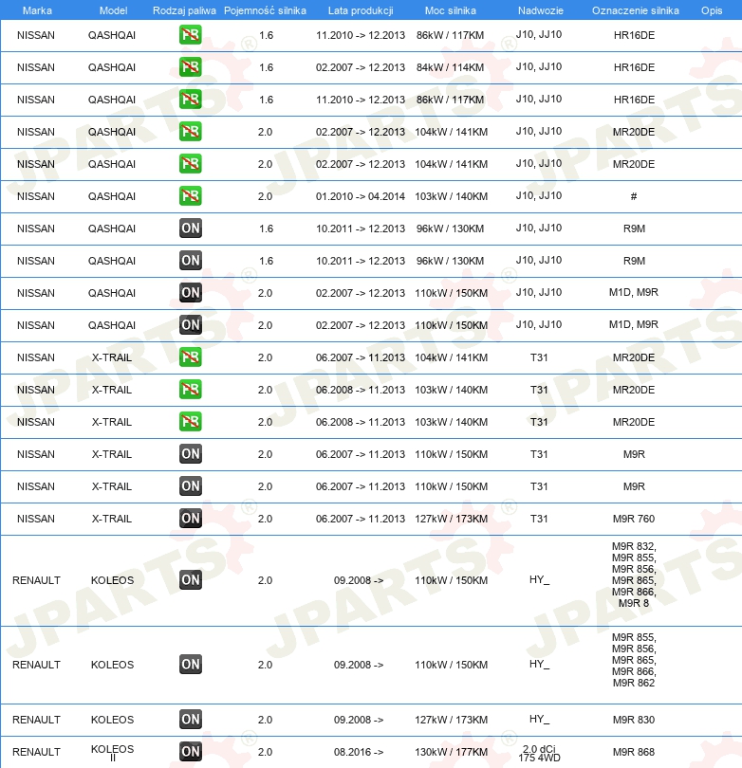The image size is (742, 768).
Task: Select the # engine code cell
Action: coord(634,196)
